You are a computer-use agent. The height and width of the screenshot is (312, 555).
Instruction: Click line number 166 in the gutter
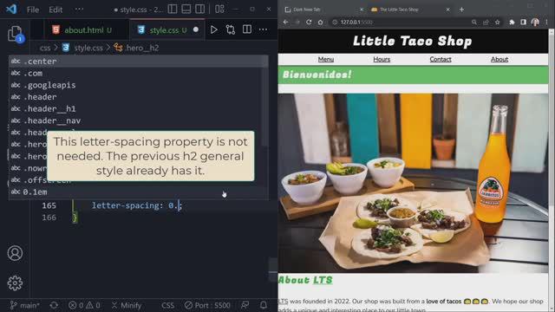point(49,218)
